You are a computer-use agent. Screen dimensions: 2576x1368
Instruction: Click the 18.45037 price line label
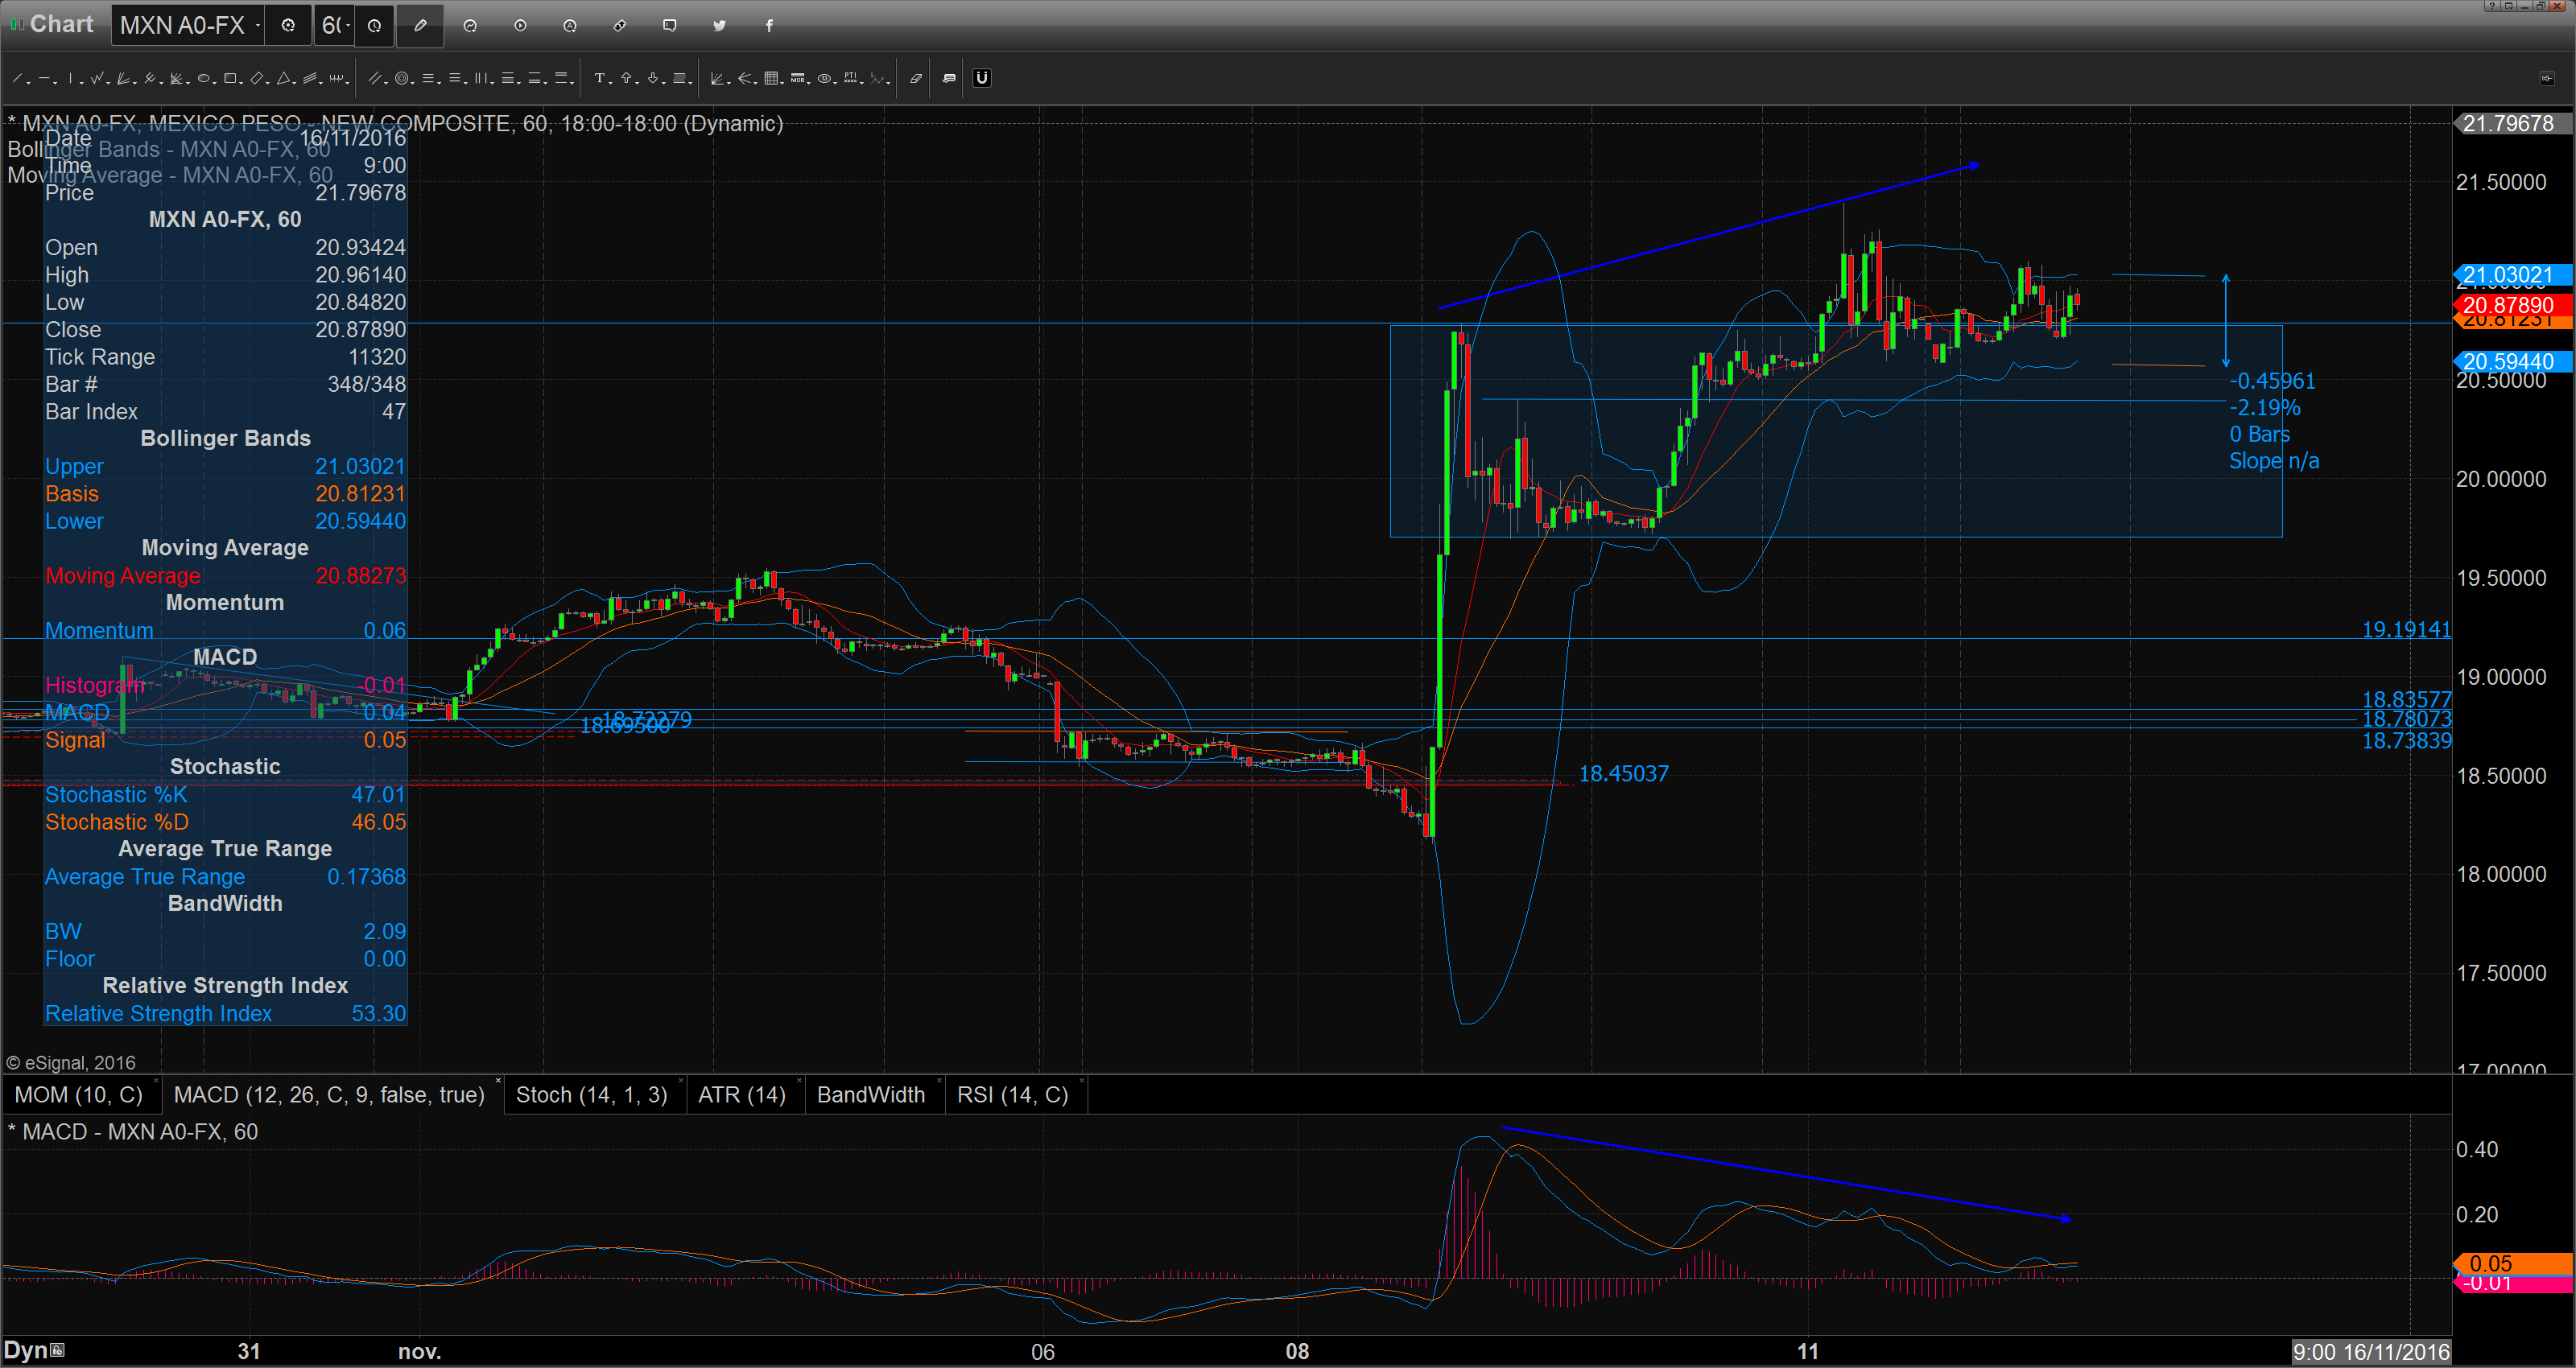[1623, 774]
